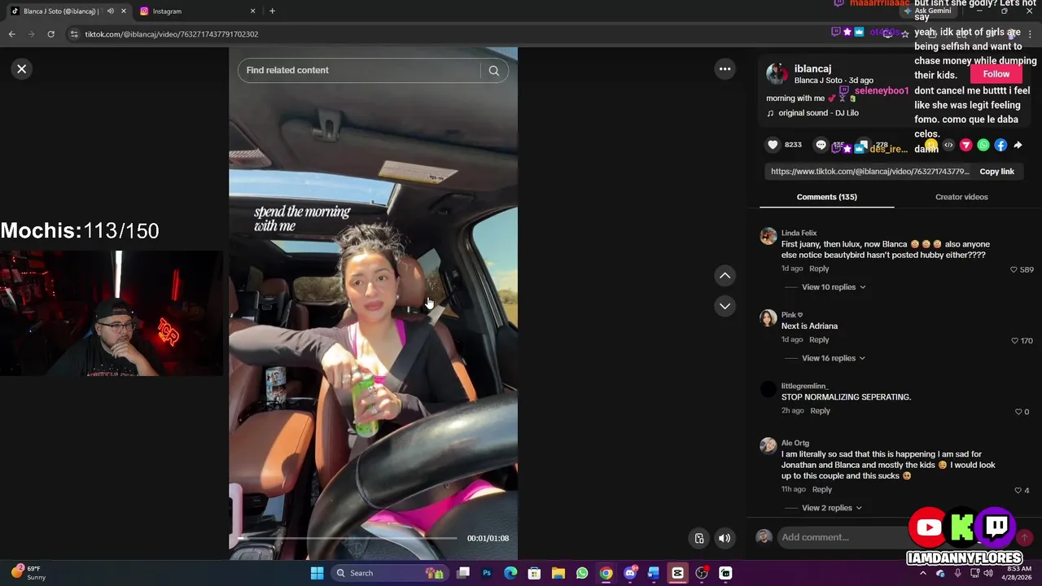
Task: Click the embed code icon
Action: click(x=948, y=145)
